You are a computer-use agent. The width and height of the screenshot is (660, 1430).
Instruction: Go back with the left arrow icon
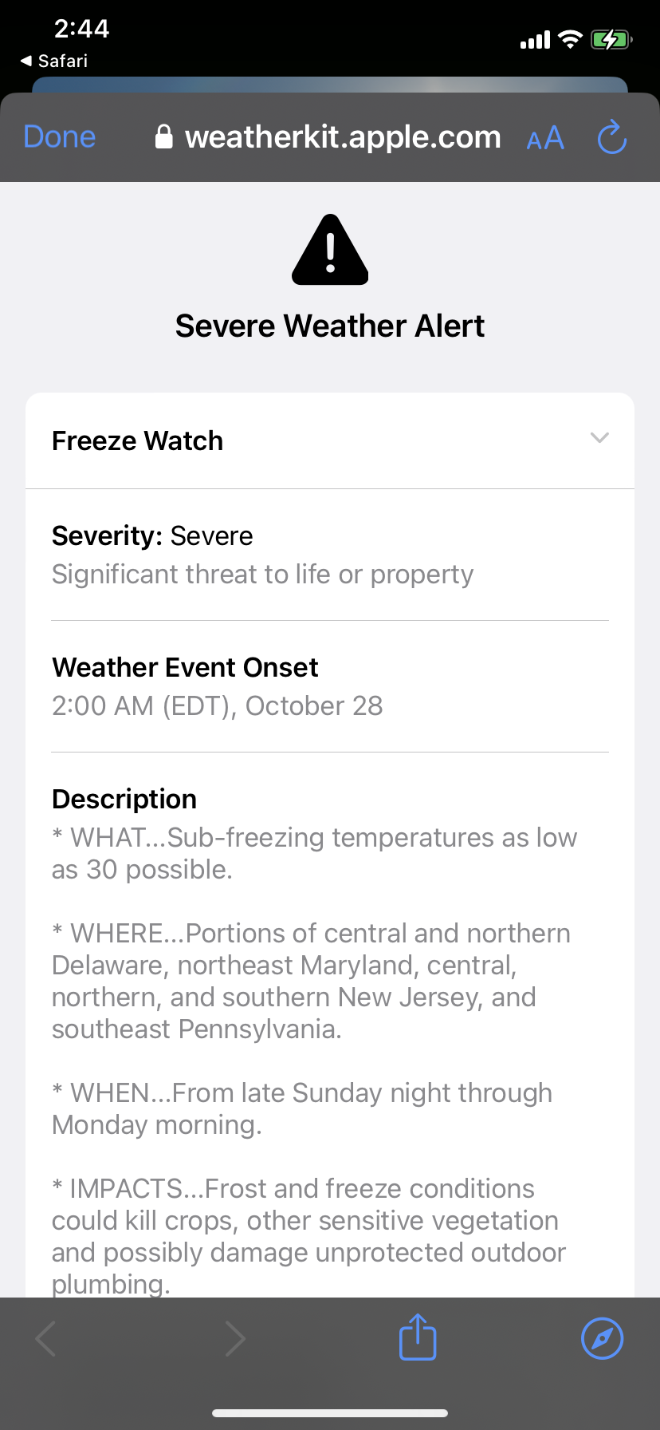point(46,1338)
